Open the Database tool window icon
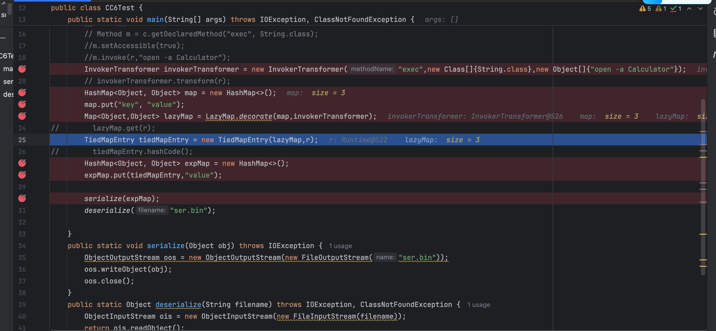 point(714,33)
